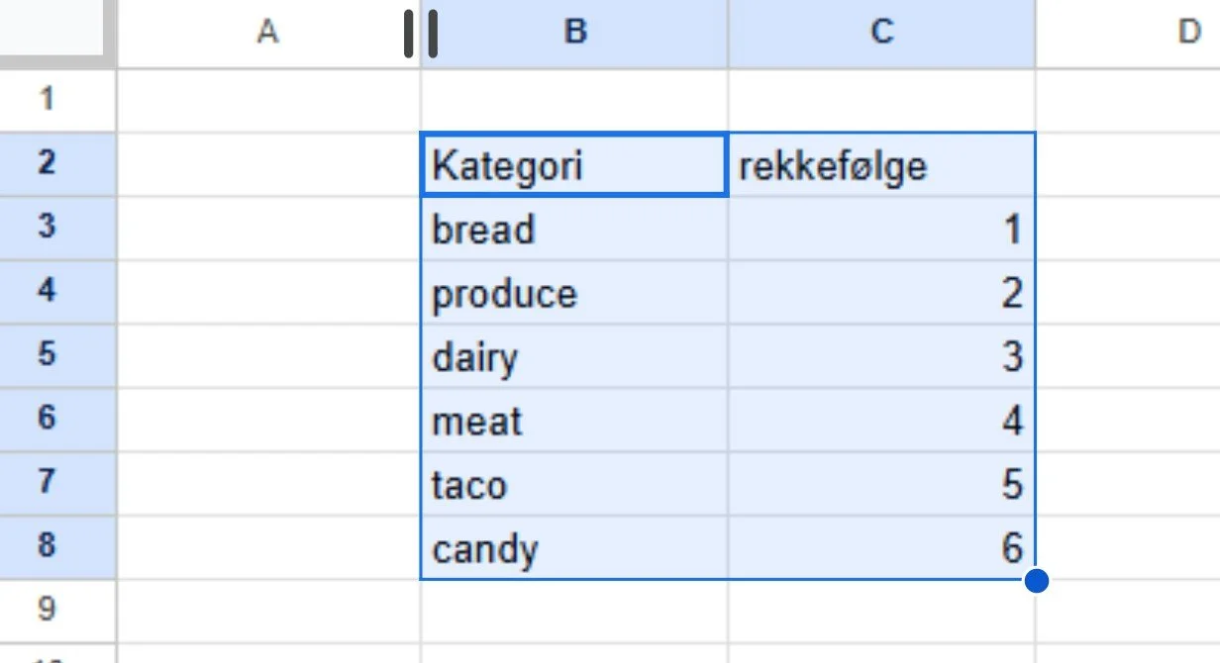Screen dimensions: 1220x663
Task: Click the taco cell
Action: (574, 485)
